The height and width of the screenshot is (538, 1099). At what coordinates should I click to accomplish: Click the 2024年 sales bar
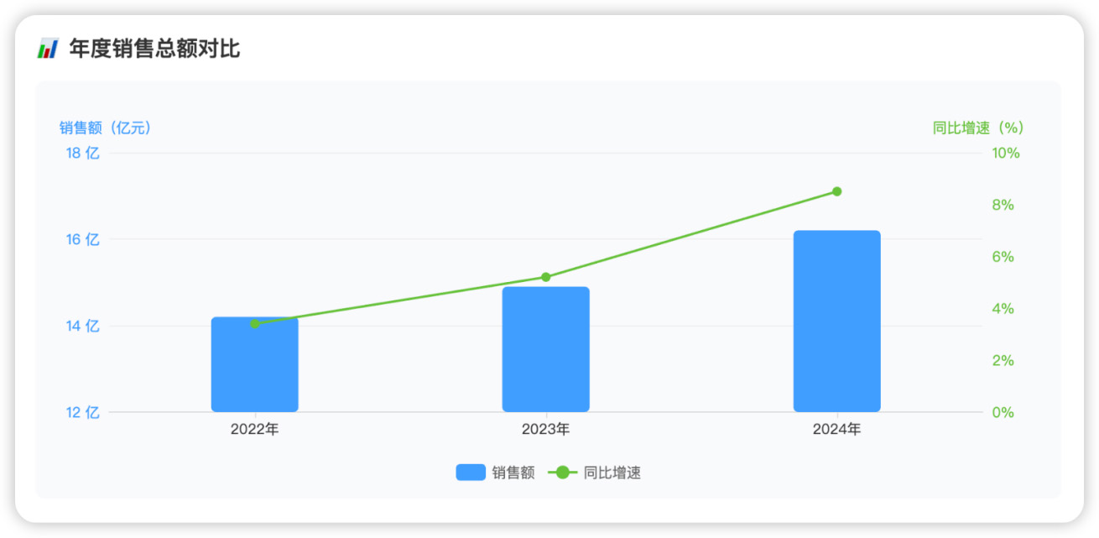[836, 321]
